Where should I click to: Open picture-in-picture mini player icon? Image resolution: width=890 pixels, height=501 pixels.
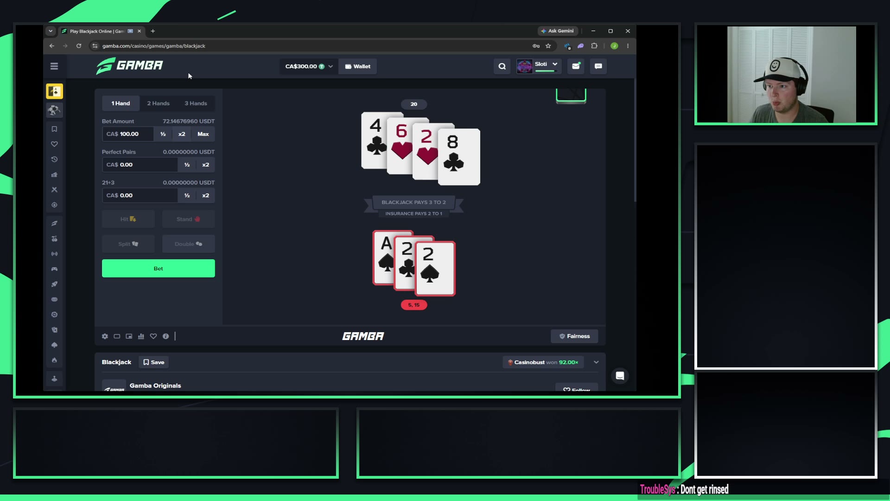(x=129, y=336)
